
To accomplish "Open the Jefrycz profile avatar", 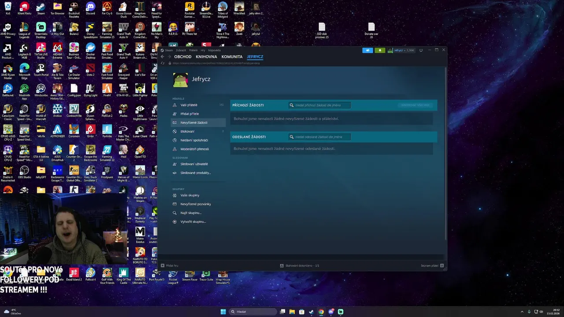I will tap(180, 80).
